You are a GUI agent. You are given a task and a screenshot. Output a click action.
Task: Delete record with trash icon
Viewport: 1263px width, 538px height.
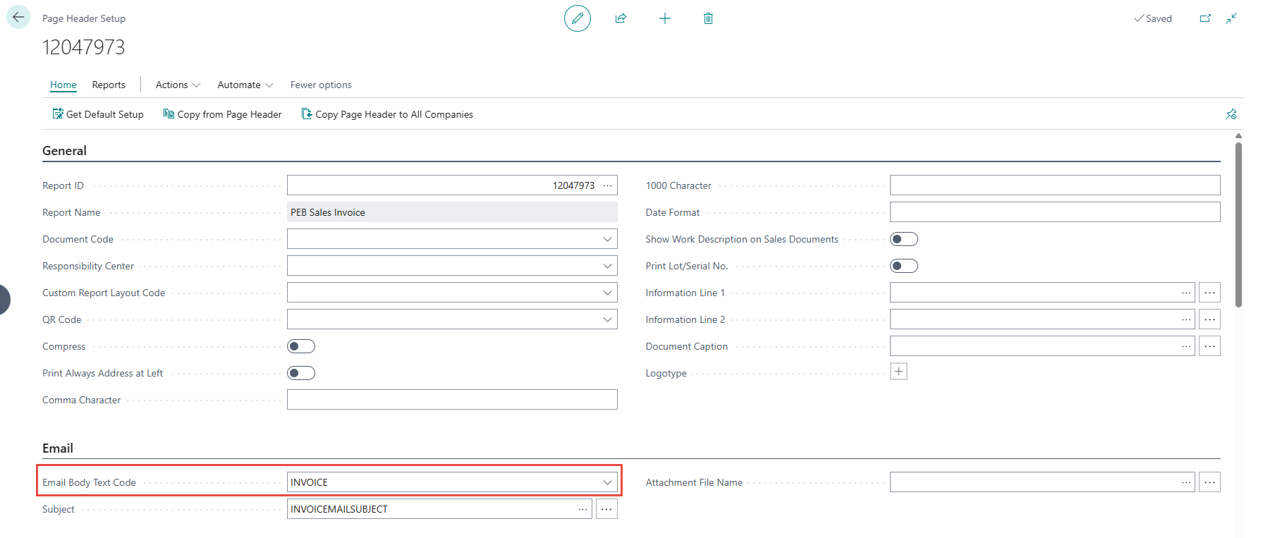point(708,18)
